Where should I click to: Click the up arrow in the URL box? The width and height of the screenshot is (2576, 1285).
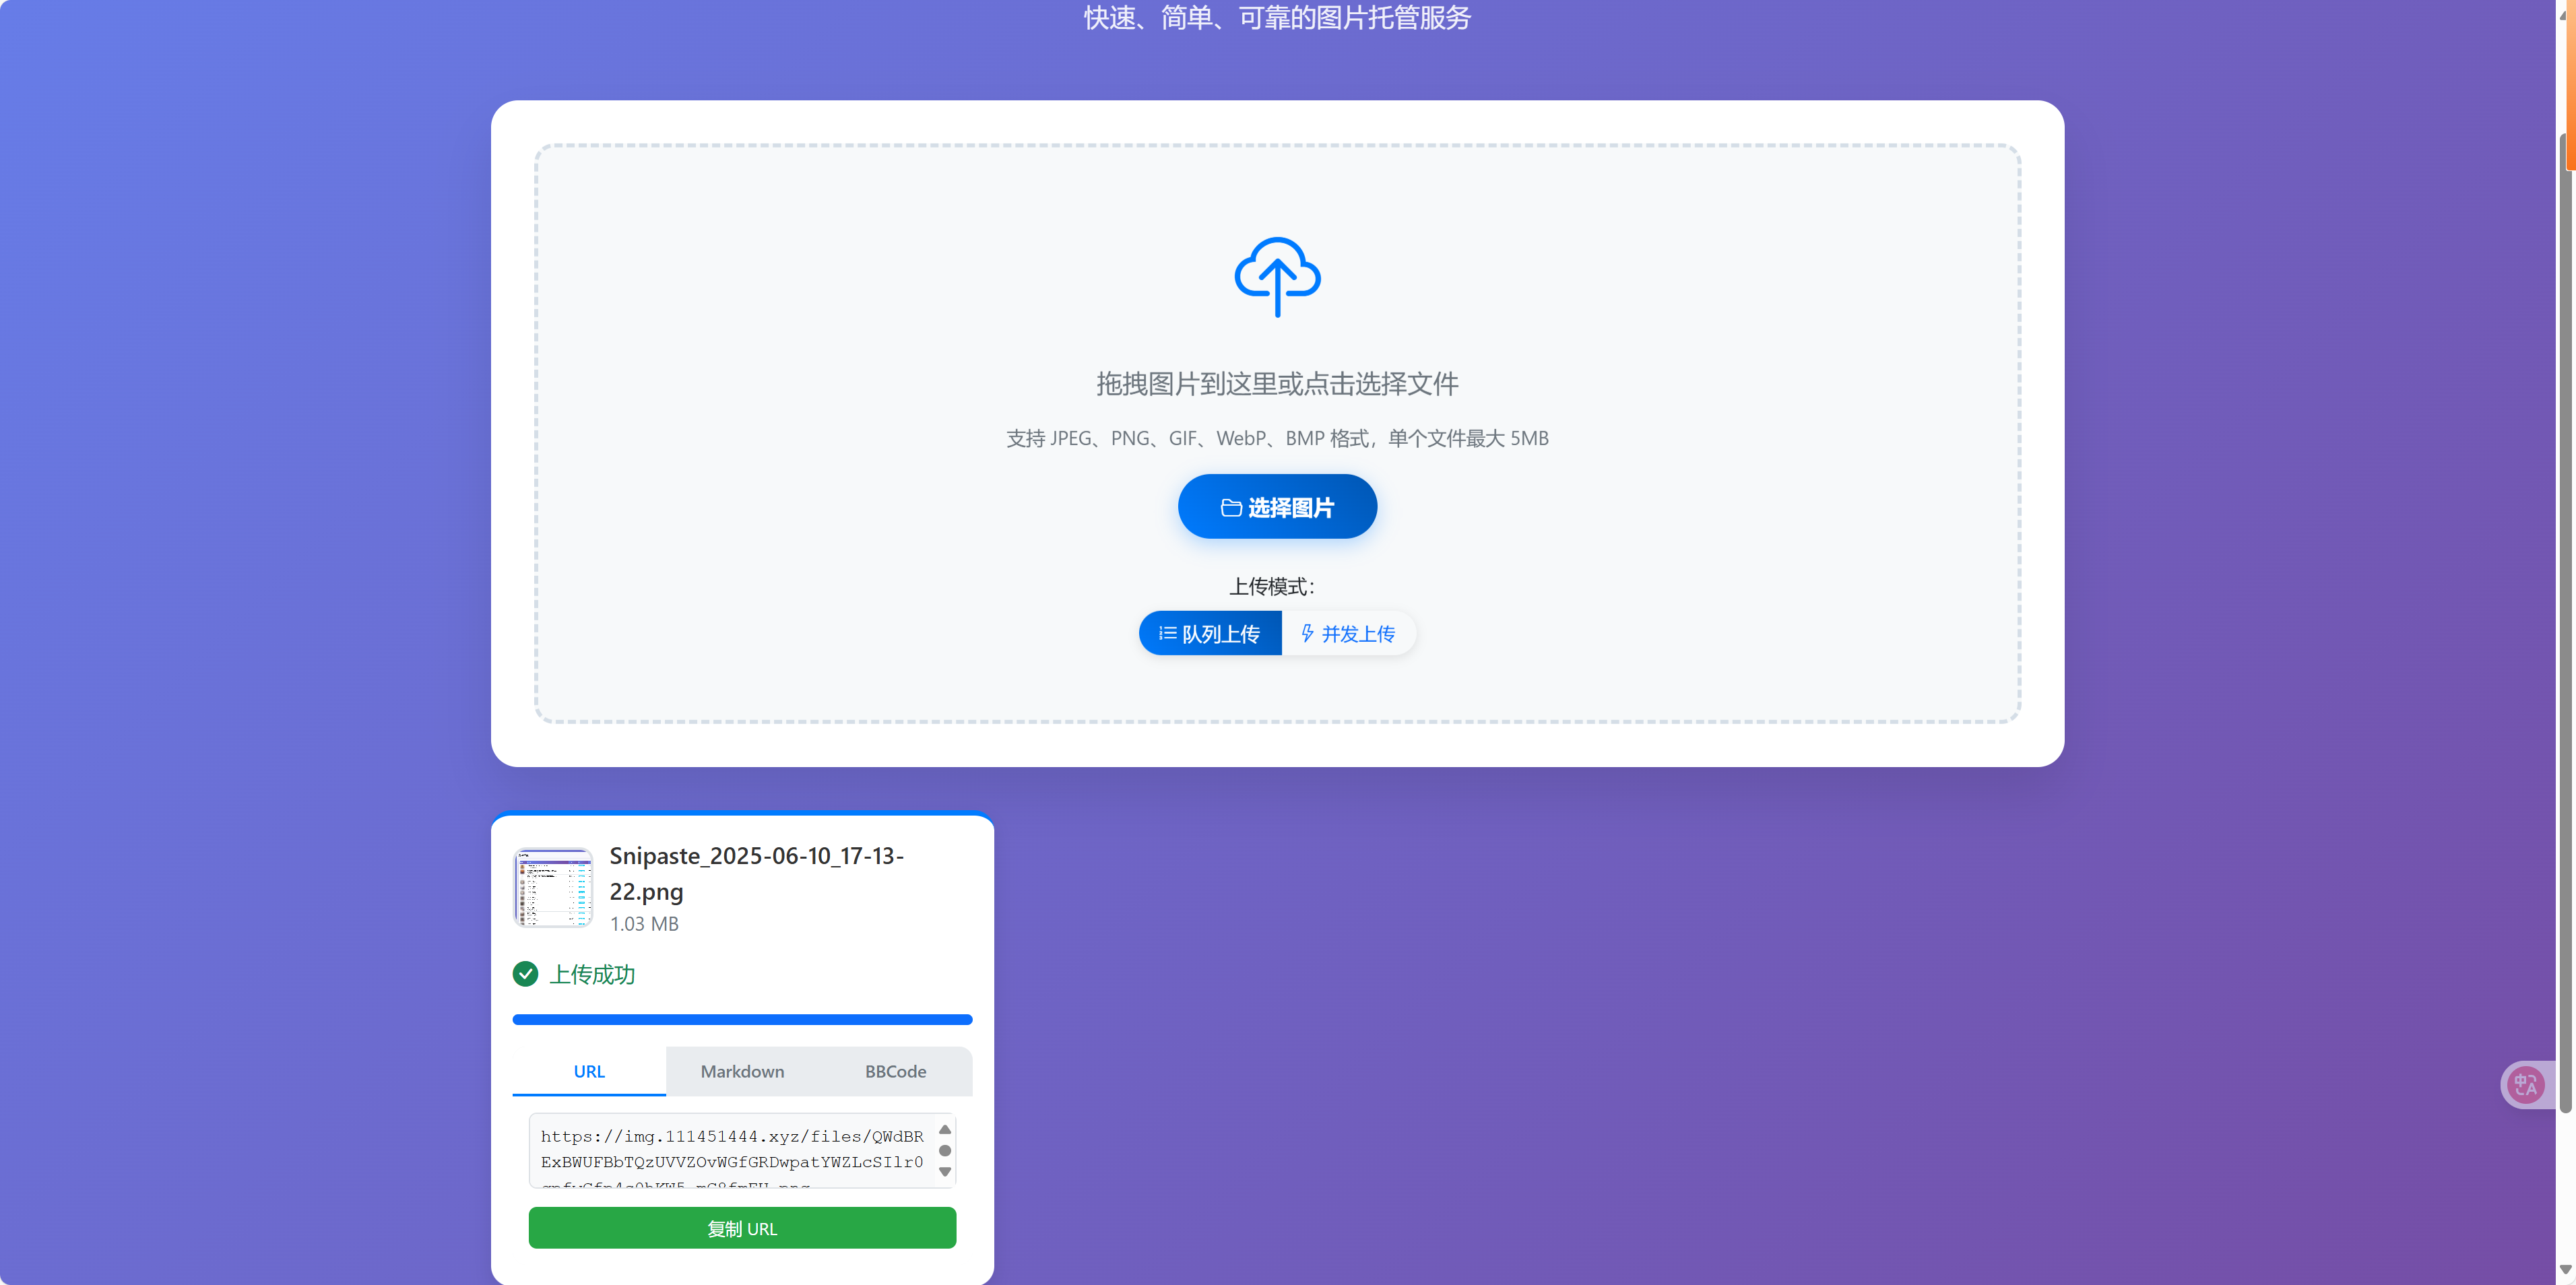point(944,1130)
